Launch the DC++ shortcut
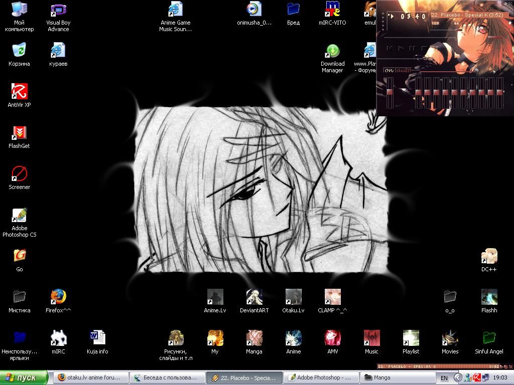Viewport: 514px width, 385px height. (489, 261)
